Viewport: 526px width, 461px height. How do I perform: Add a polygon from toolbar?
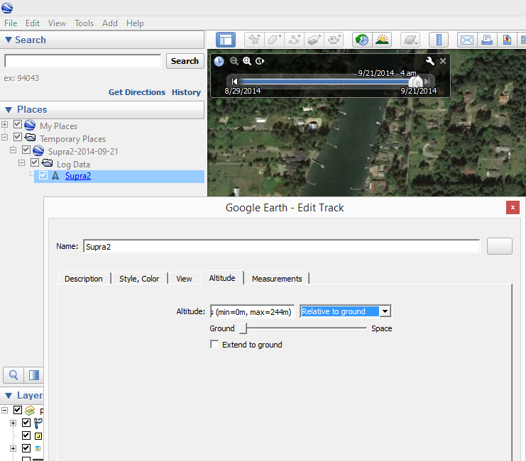pos(275,40)
